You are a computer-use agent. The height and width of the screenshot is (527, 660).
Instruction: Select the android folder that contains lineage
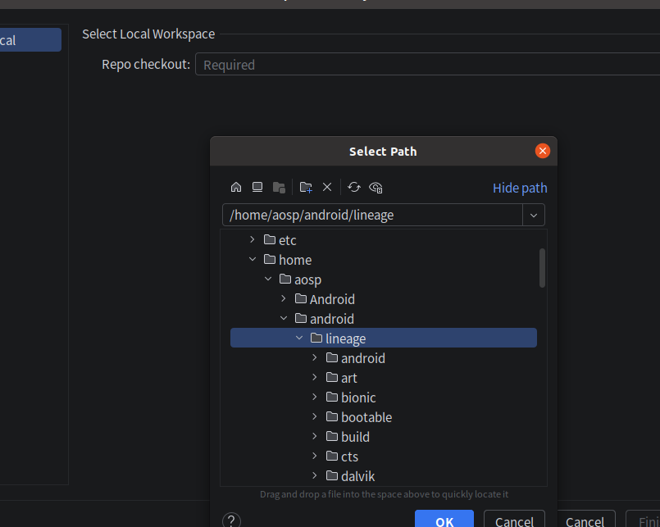coord(332,319)
